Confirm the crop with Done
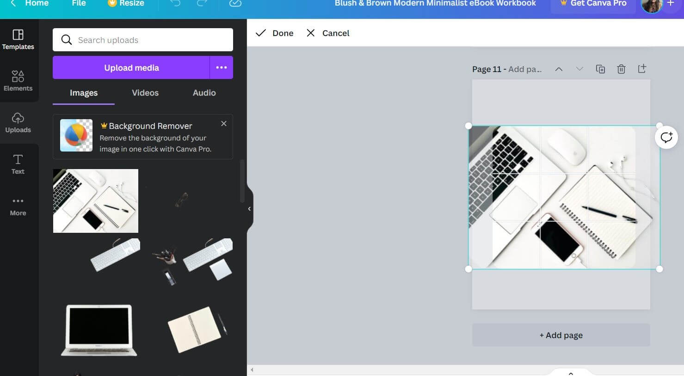This screenshot has height=376, width=684. [x=275, y=33]
